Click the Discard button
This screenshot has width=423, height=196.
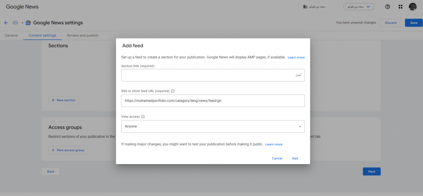click(x=391, y=23)
